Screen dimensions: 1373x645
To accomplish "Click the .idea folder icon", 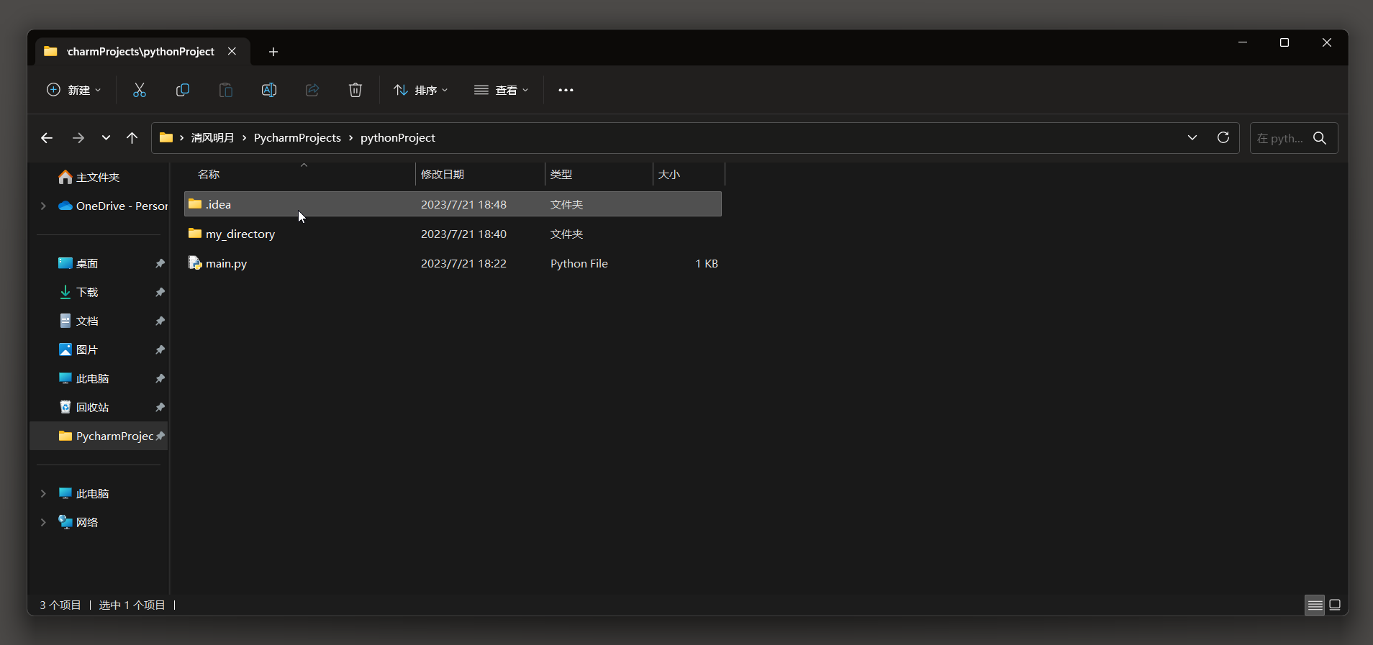I will (x=195, y=204).
